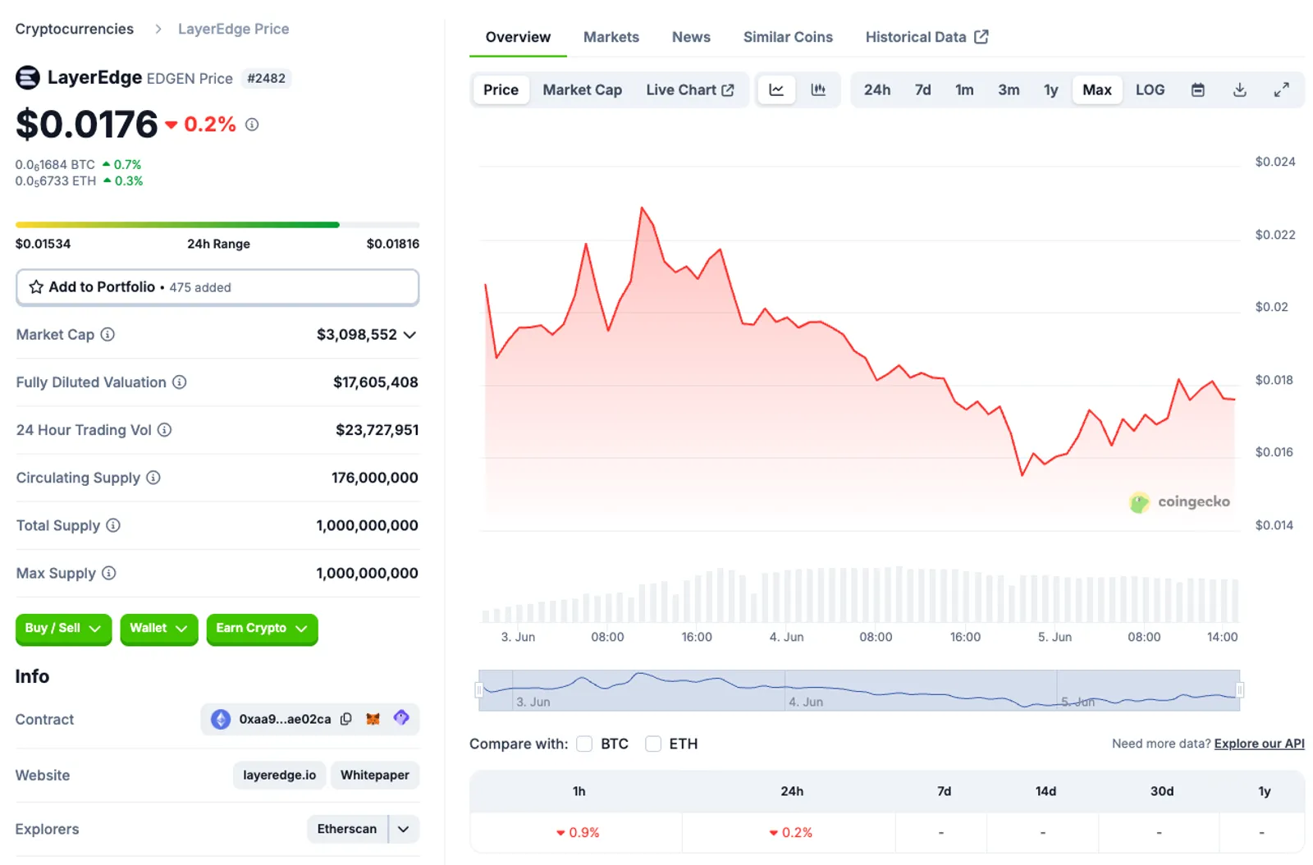
Task: Click the #2482 rank badge
Action: 267,79
